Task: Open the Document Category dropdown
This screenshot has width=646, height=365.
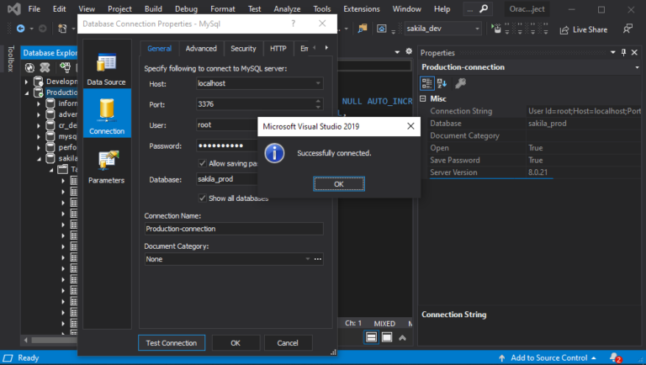Action: pyautogui.click(x=307, y=259)
